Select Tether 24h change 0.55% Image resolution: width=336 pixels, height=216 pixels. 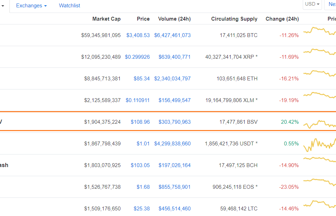pyautogui.click(x=291, y=143)
